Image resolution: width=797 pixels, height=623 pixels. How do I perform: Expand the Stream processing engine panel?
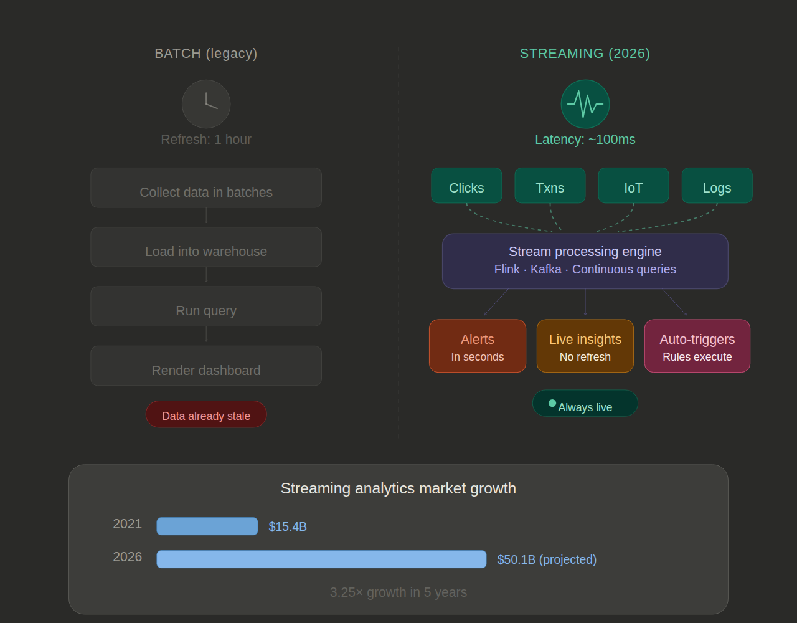click(x=585, y=261)
